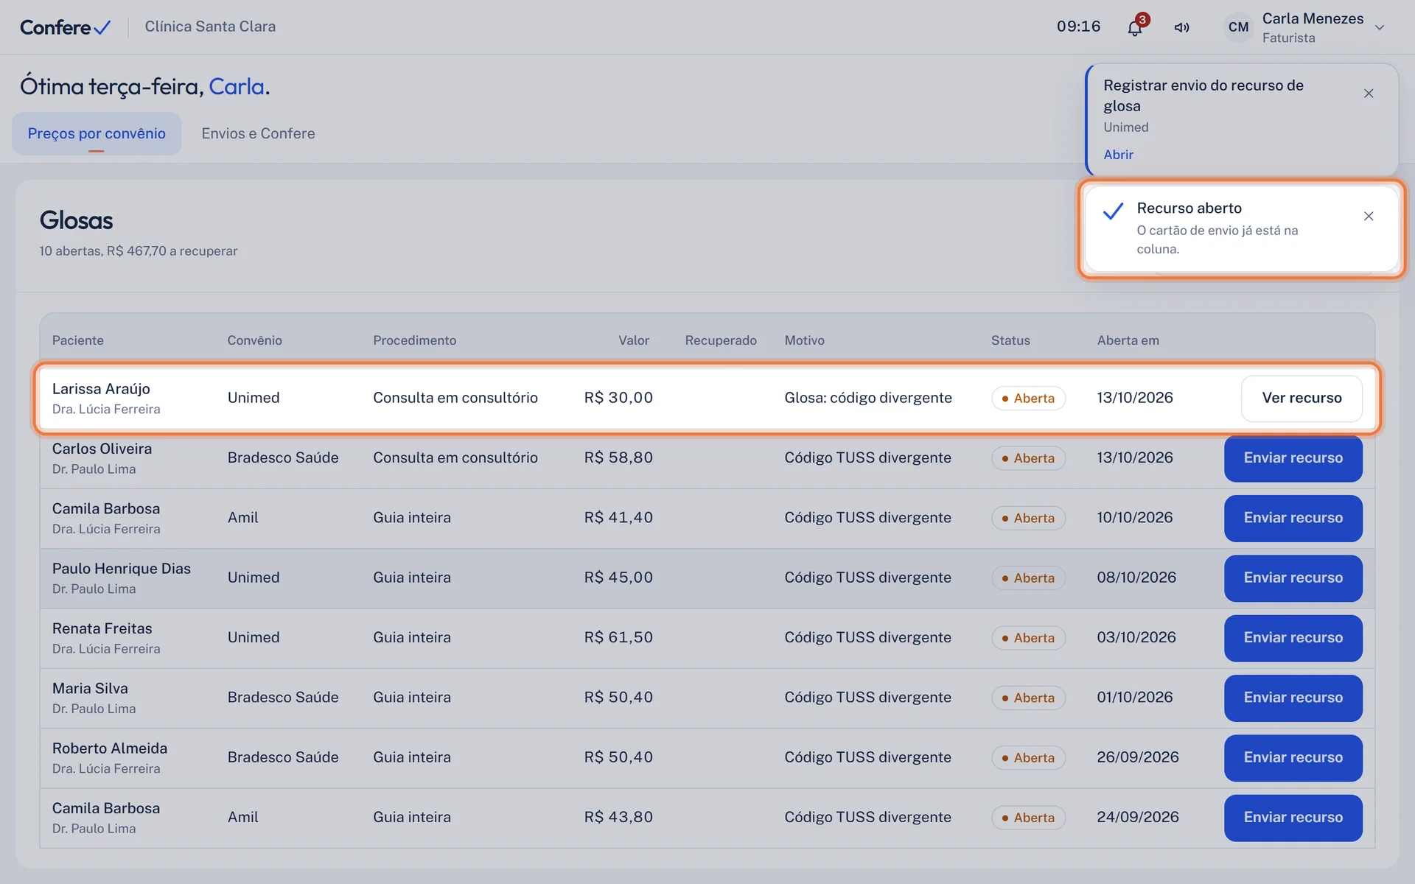
Task: Dismiss the Registrar envio do recurso notification
Action: click(1369, 94)
